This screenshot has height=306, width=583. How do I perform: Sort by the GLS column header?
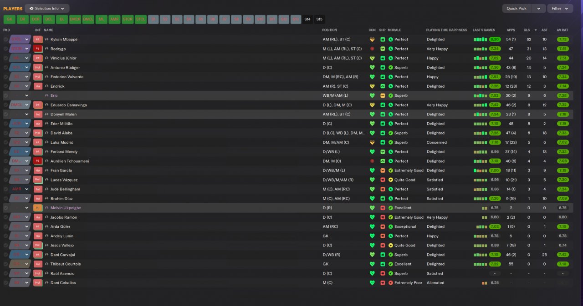click(x=527, y=30)
